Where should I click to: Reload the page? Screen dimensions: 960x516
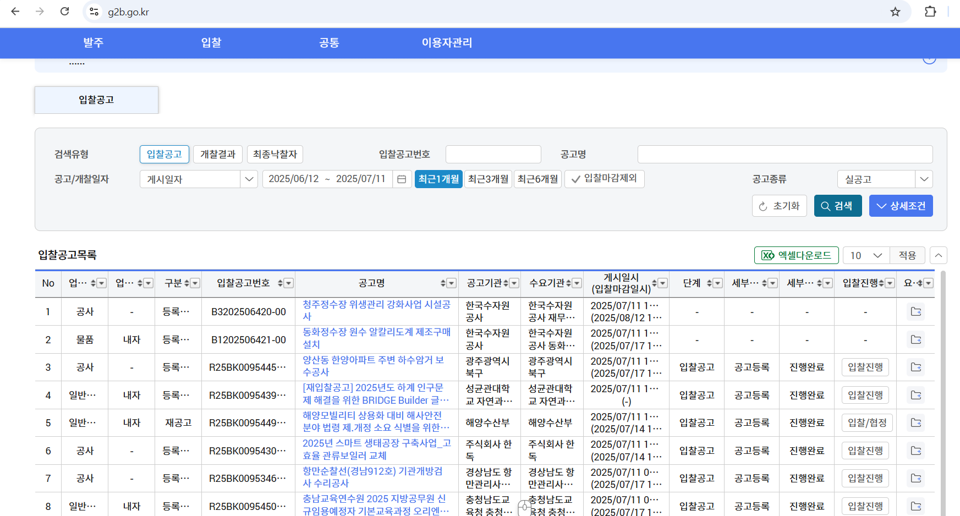pyautogui.click(x=64, y=12)
